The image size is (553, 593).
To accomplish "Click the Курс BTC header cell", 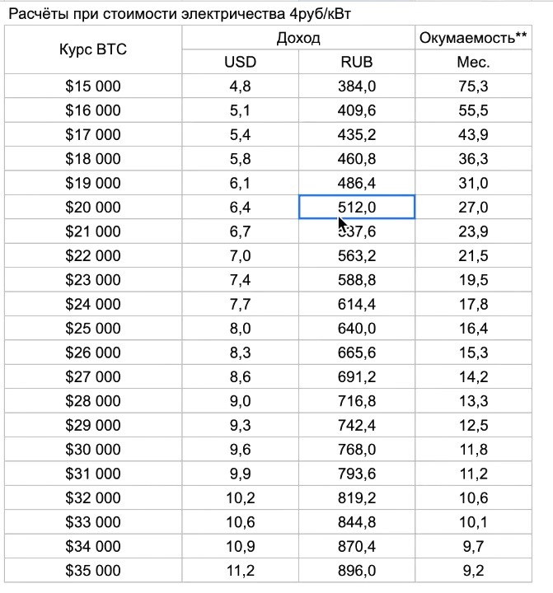I will (93, 49).
